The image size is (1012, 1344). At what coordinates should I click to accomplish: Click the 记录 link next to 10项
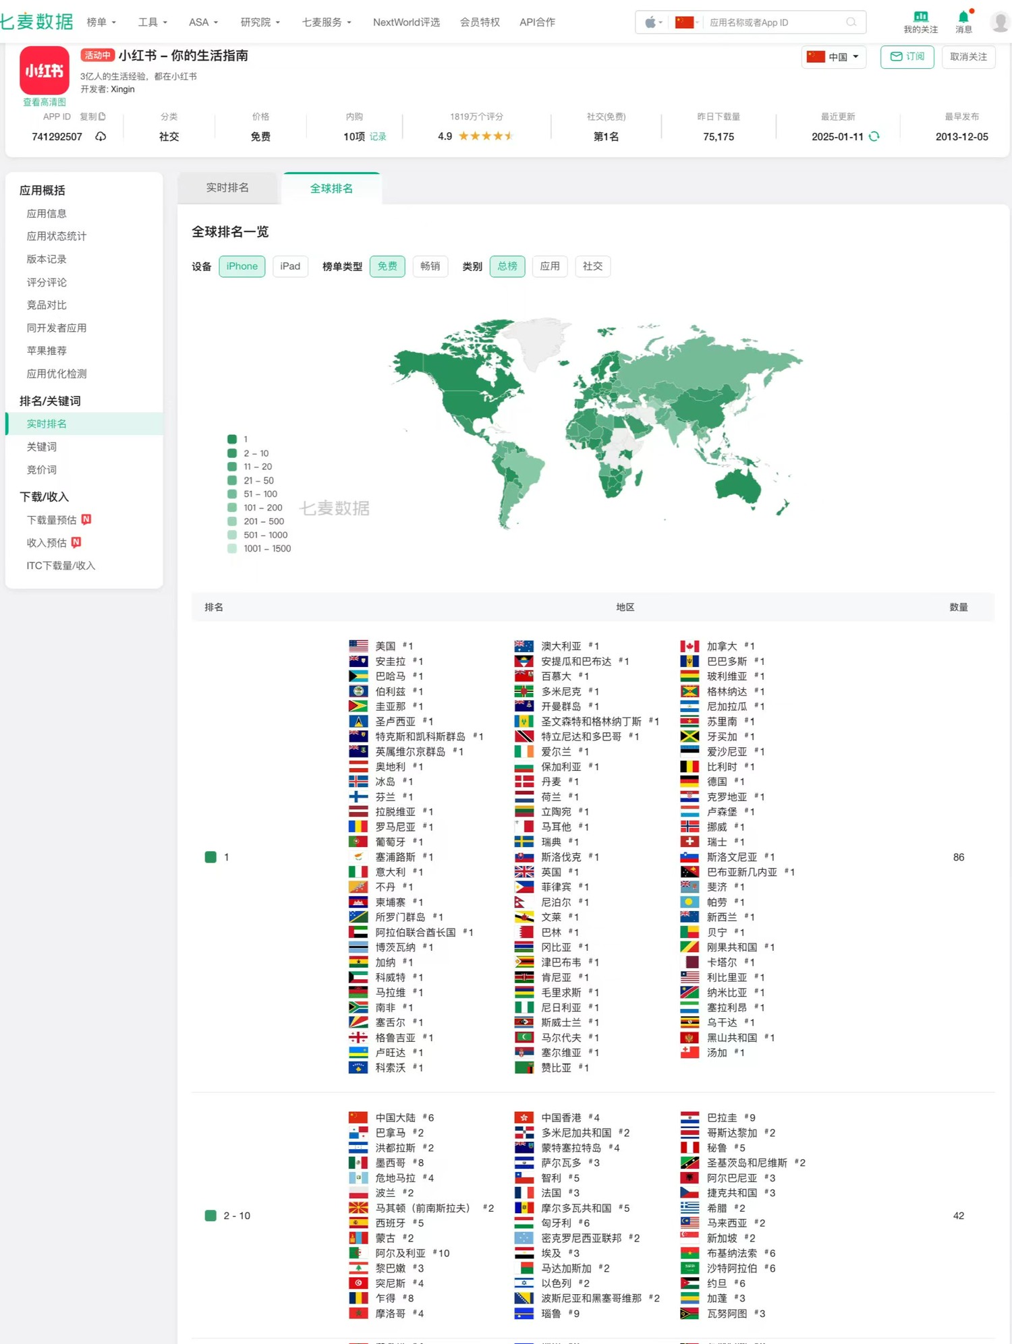click(378, 136)
